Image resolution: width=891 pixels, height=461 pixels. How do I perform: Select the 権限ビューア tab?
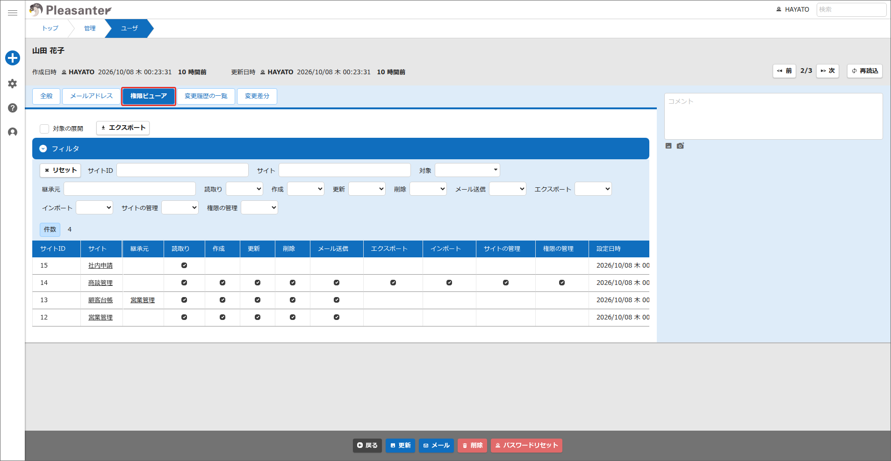149,96
